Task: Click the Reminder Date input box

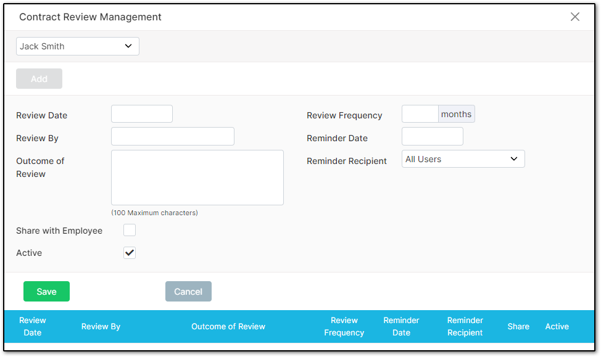Action: point(433,136)
